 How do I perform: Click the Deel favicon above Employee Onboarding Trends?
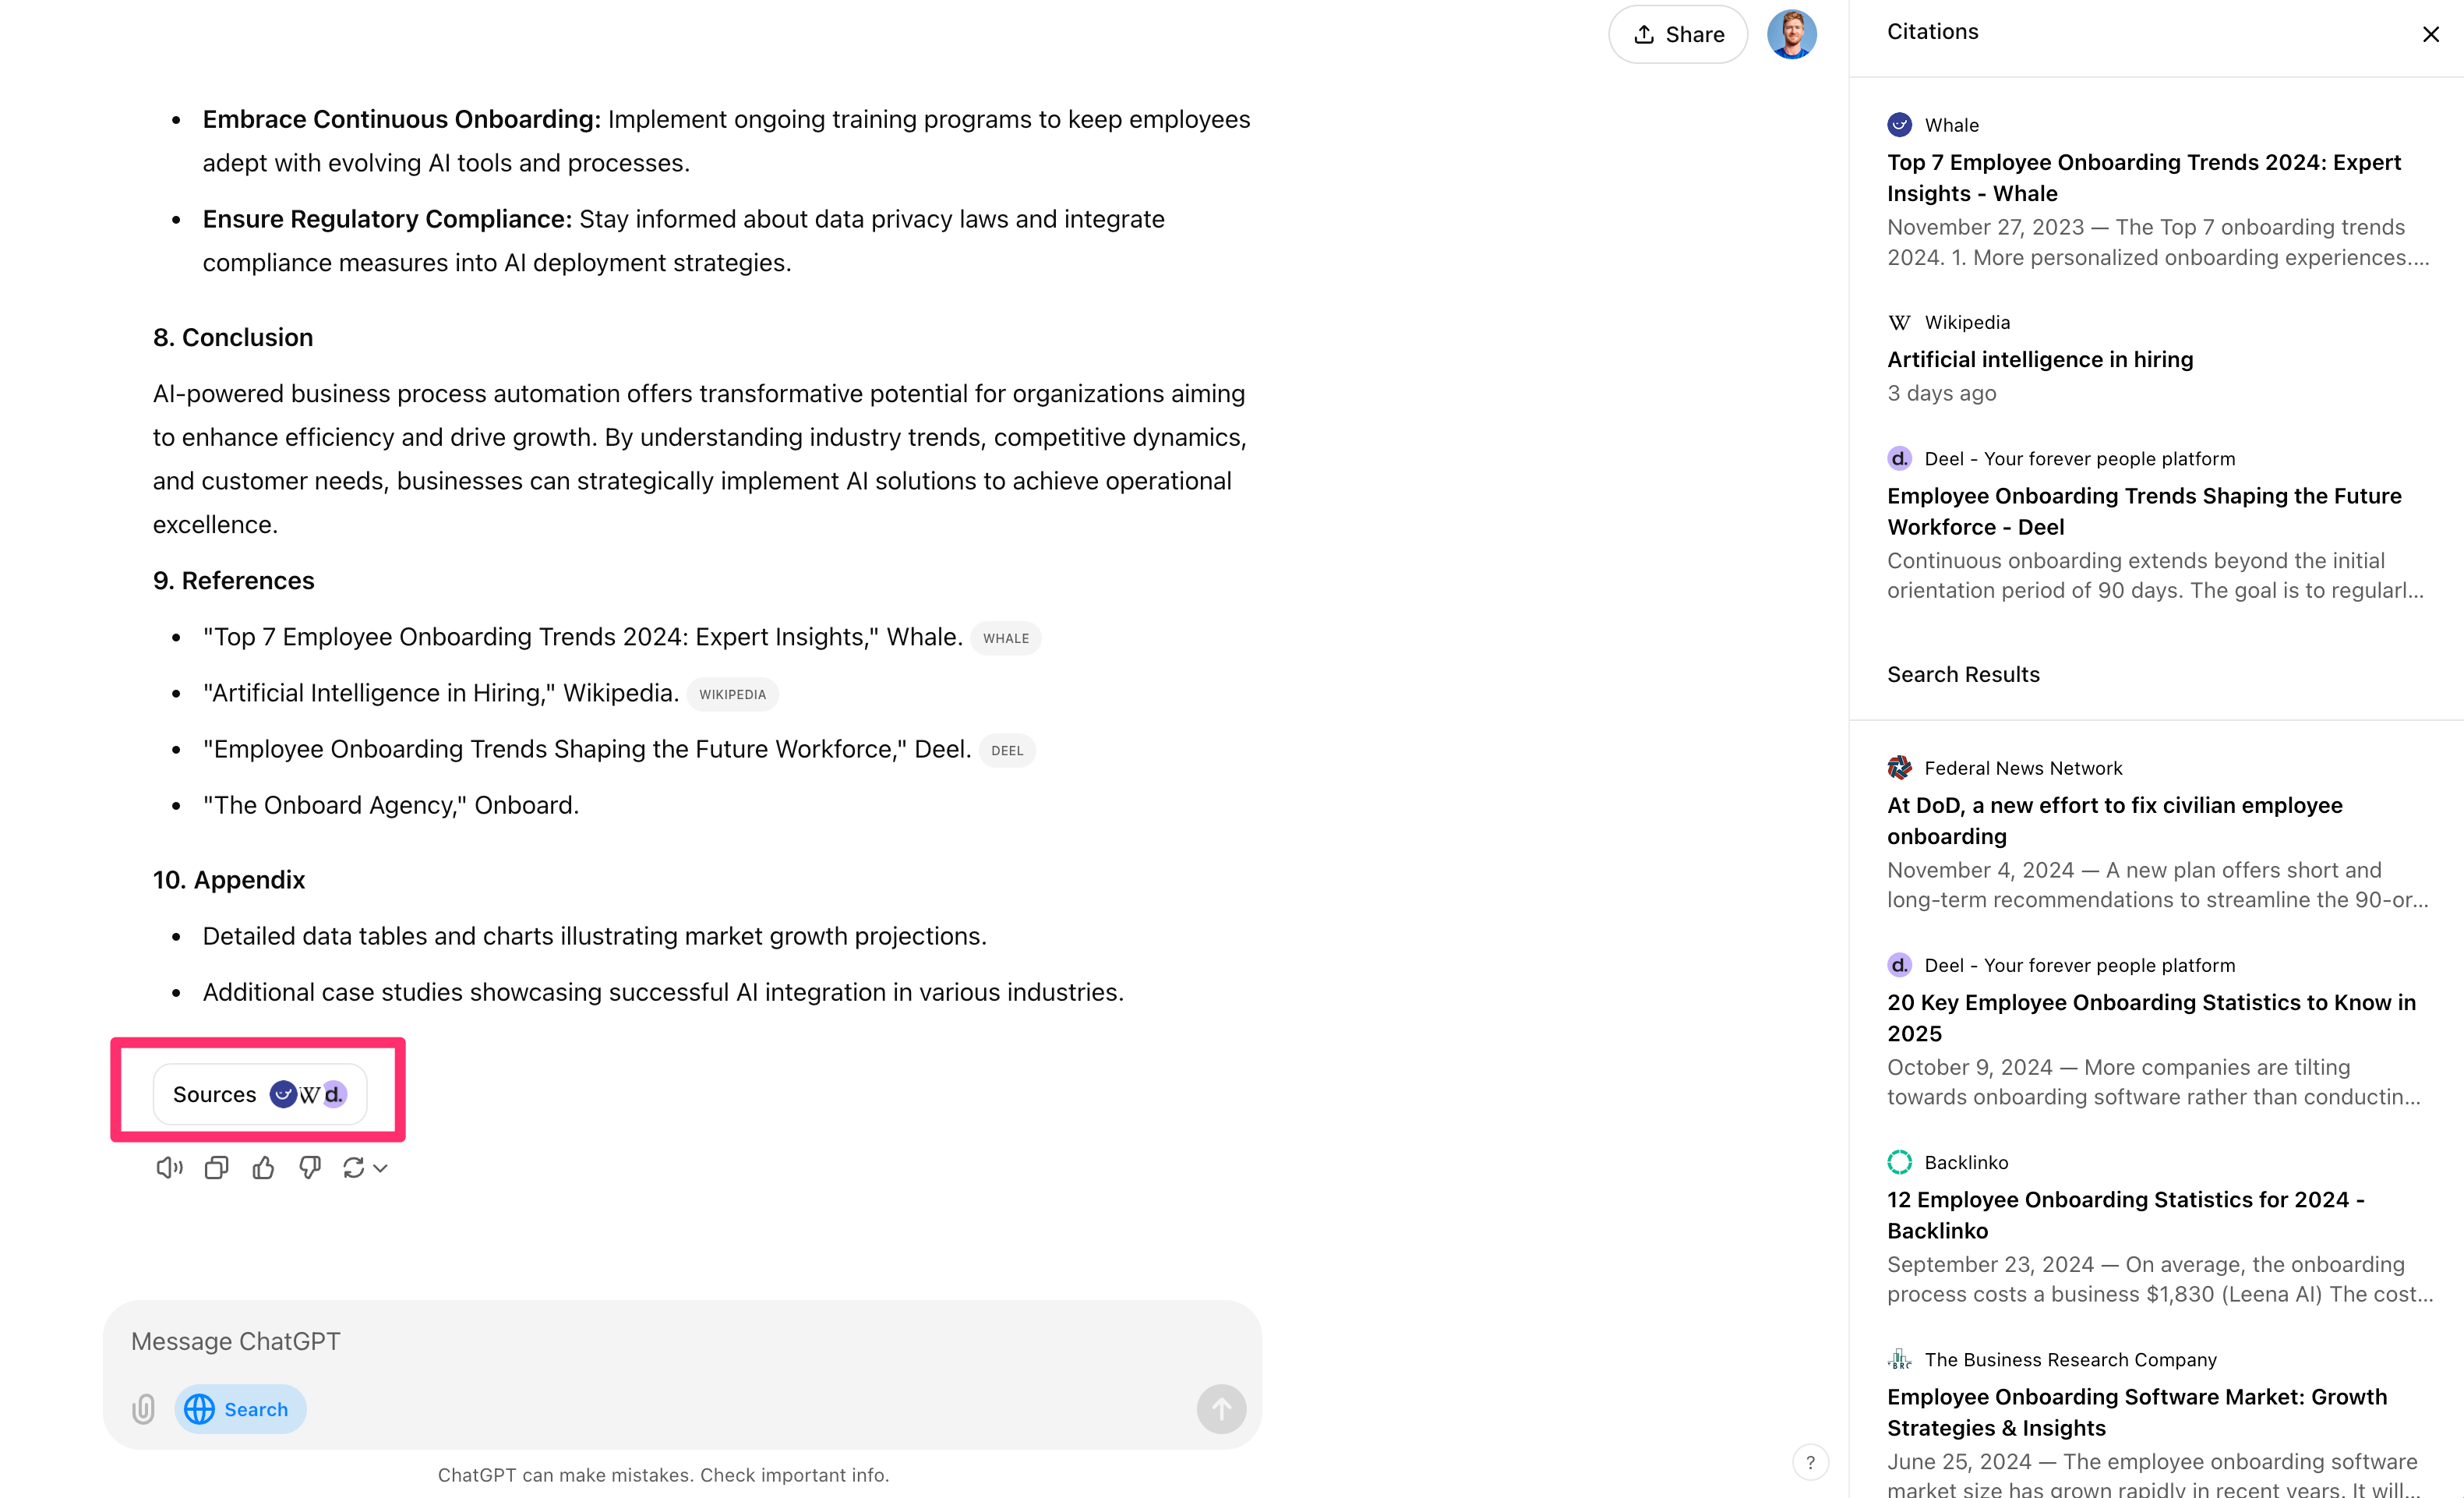click(1899, 458)
